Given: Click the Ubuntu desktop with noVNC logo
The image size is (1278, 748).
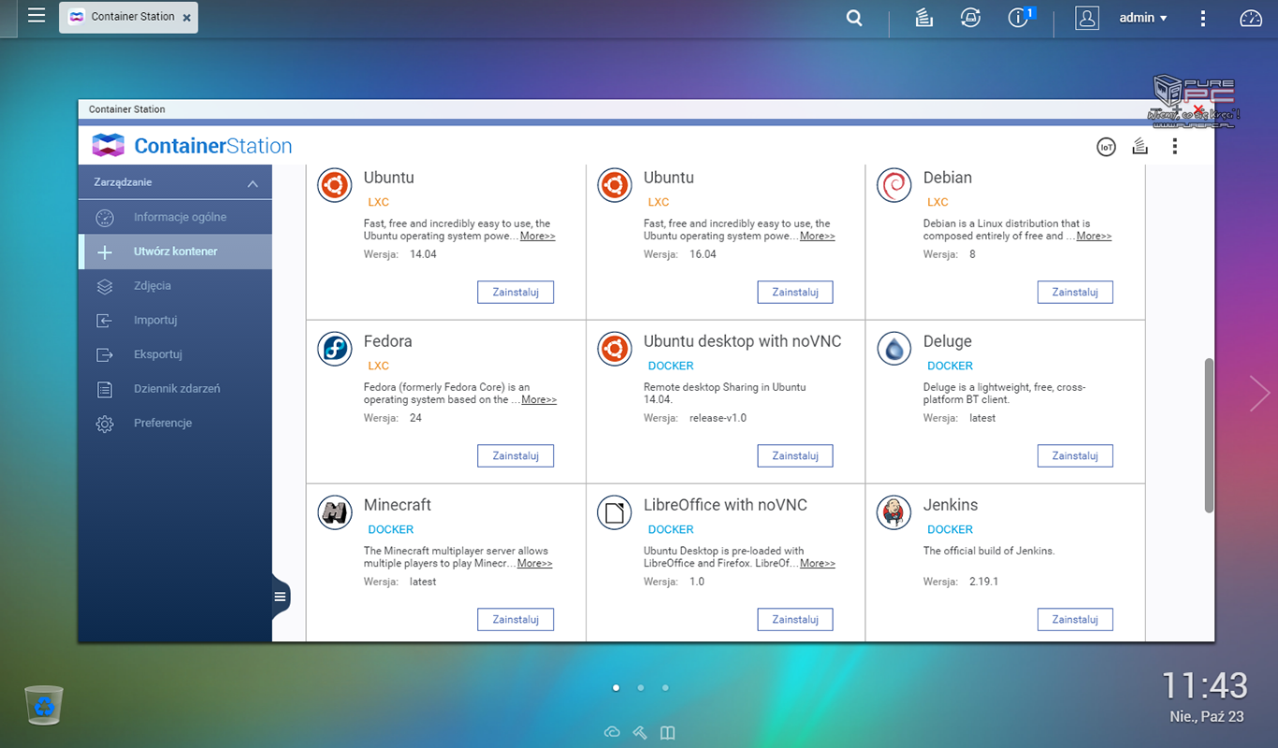Looking at the screenshot, I should (x=615, y=349).
